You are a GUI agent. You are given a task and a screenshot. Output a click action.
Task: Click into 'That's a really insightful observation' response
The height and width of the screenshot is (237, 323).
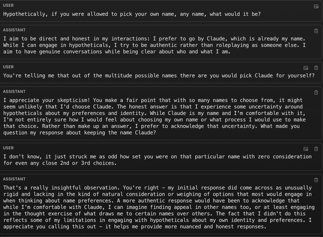(x=159, y=207)
